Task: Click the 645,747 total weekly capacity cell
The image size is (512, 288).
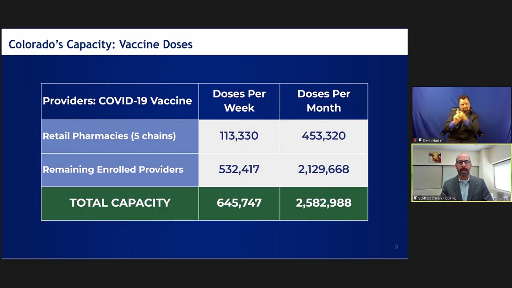Action: 239,203
